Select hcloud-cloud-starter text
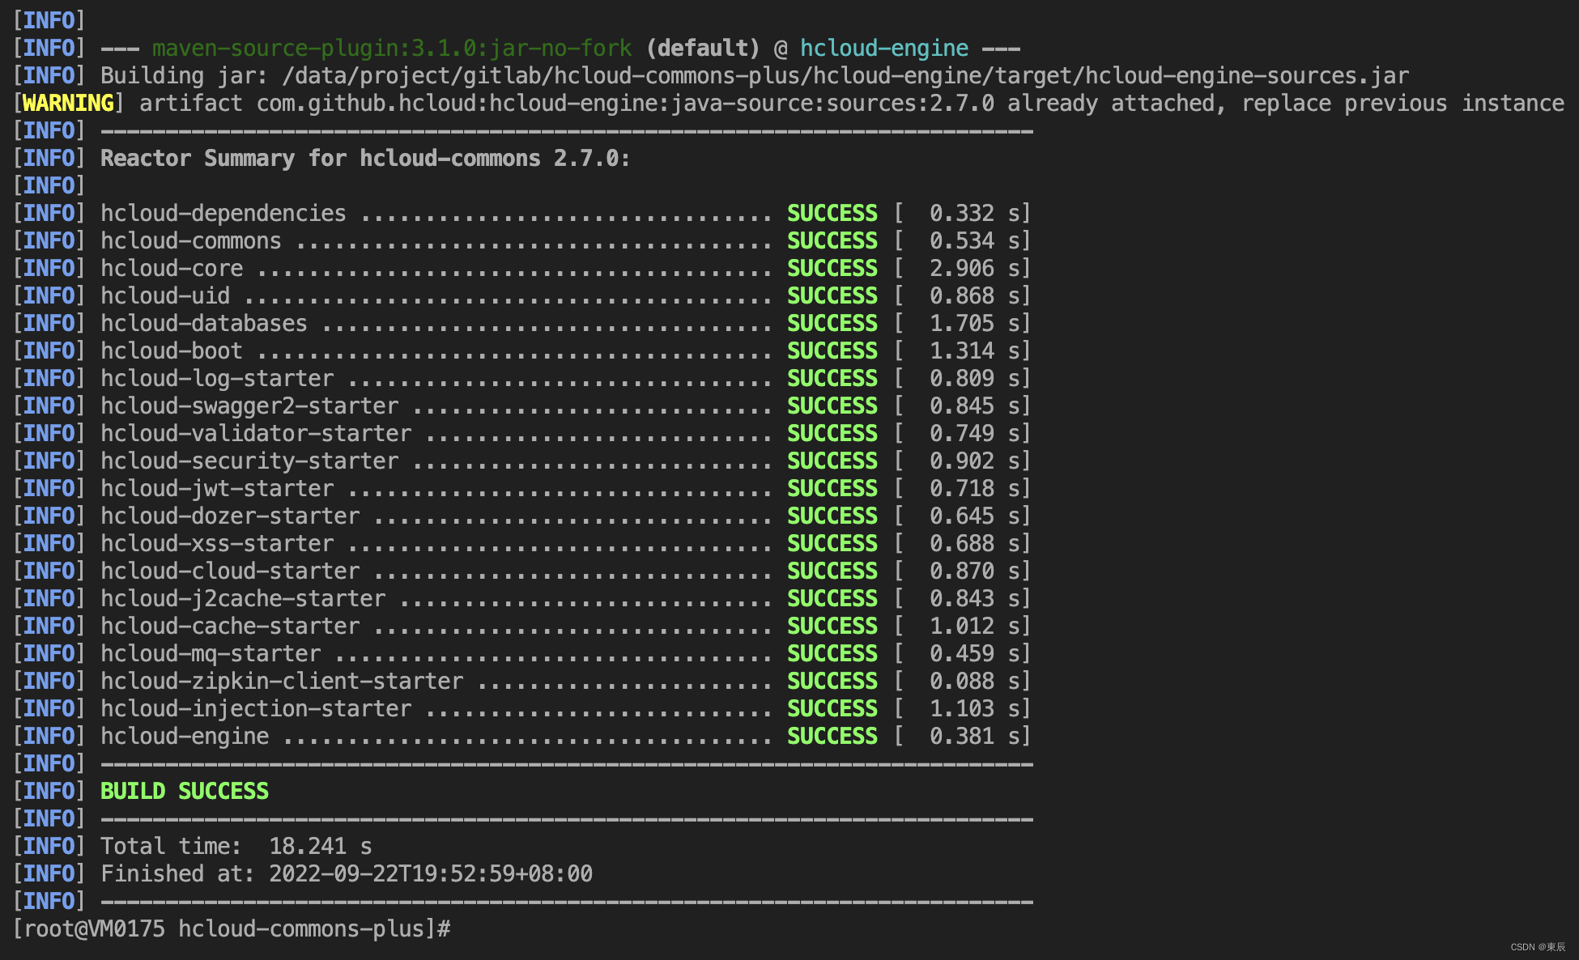1579x960 pixels. [230, 571]
